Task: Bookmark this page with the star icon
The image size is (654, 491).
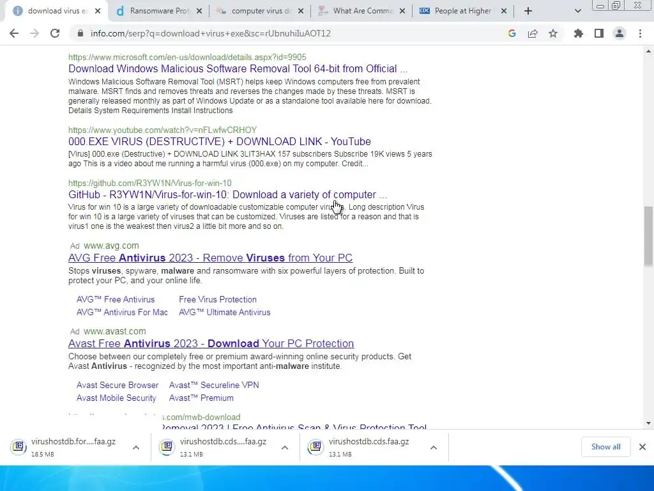Action: point(553,33)
